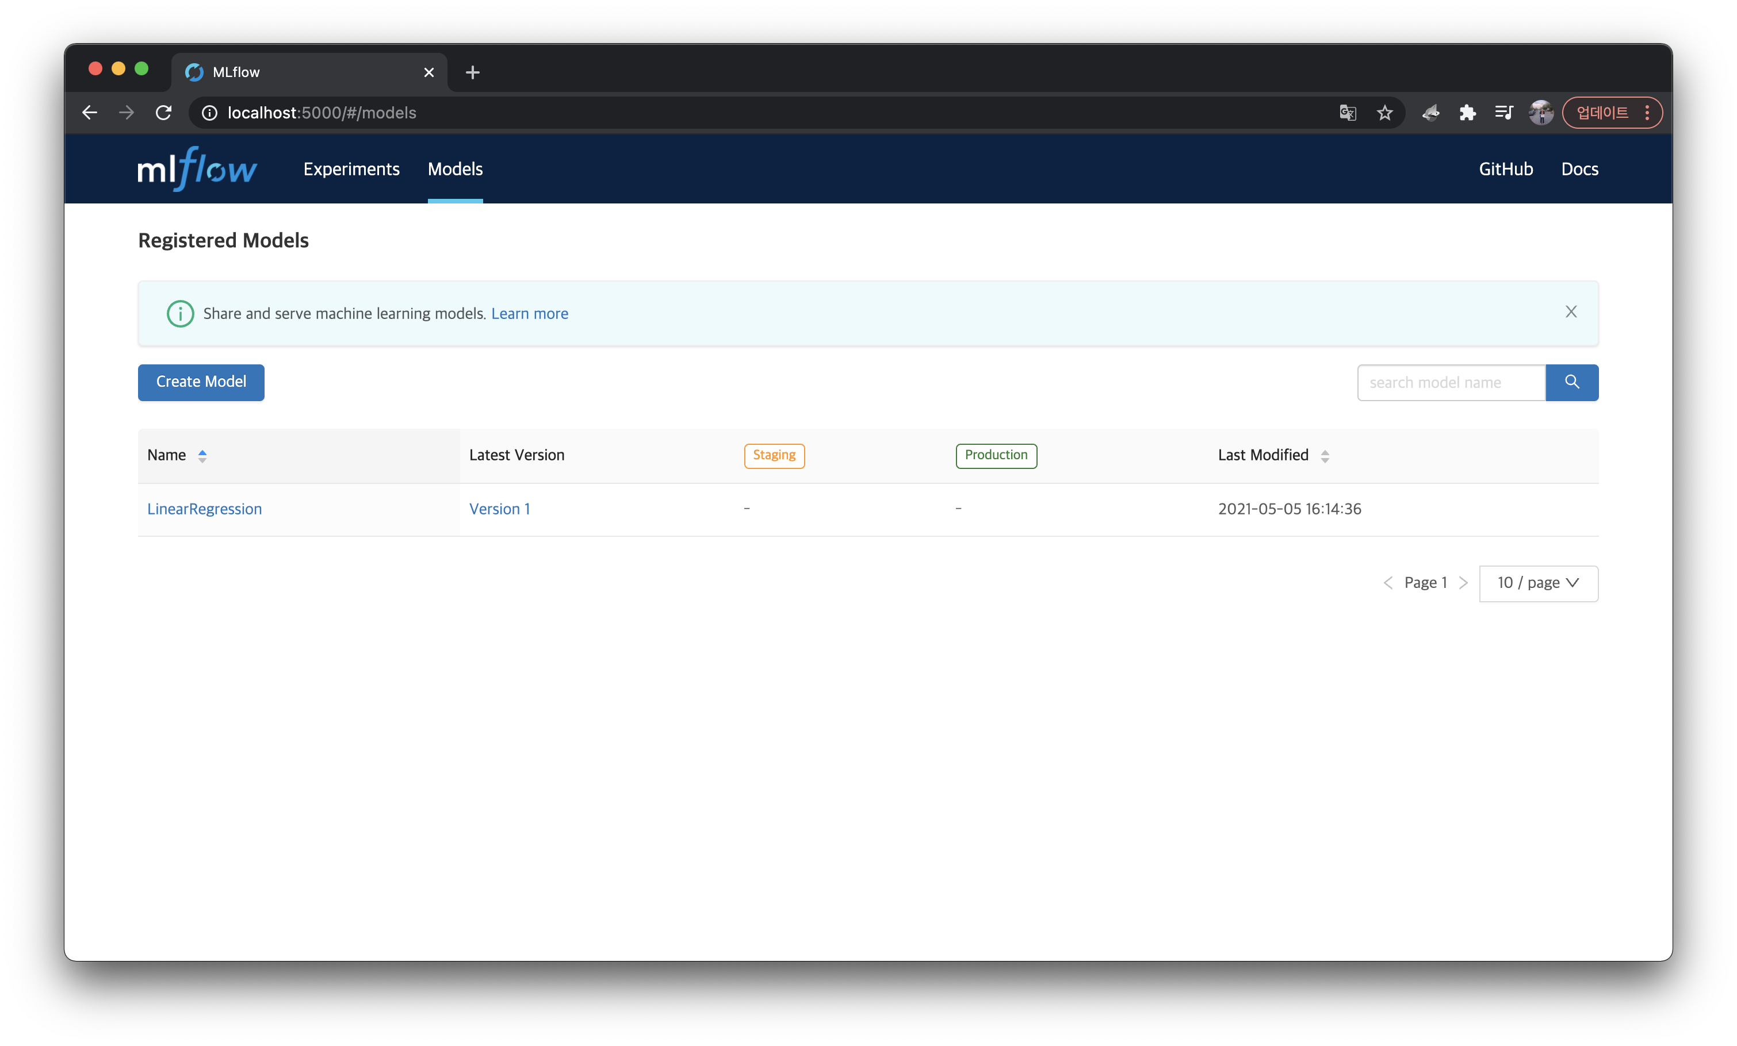Dismiss the info banner with X

pyautogui.click(x=1571, y=312)
